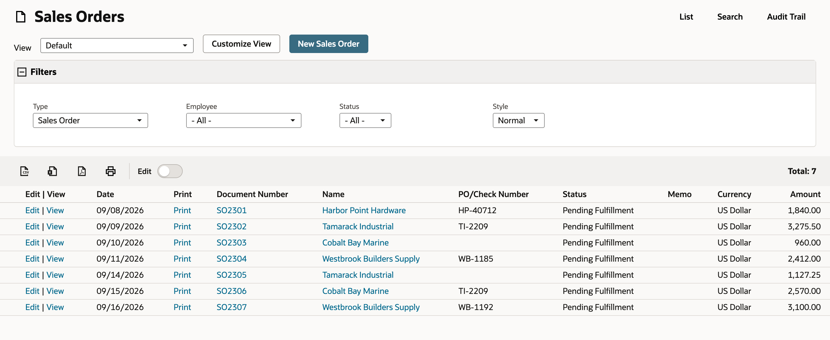Edit sales order SO2302 row
Image resolution: width=830 pixels, height=340 pixels.
(x=32, y=226)
